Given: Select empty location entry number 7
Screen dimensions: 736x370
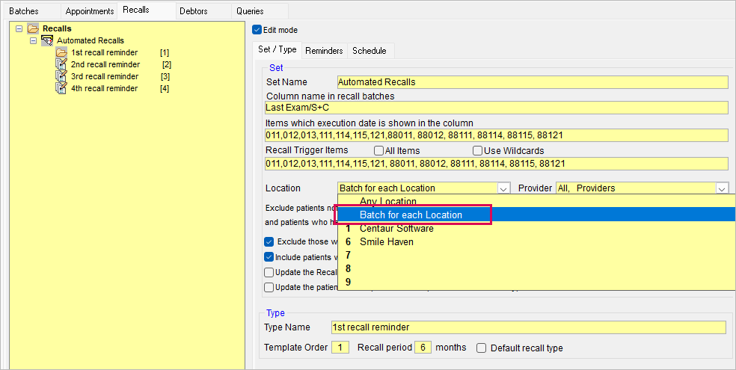Looking at the screenshot, I should tap(536, 256).
